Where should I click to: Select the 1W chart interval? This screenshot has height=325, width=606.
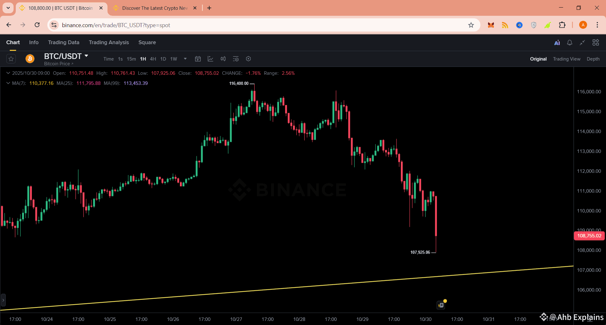[x=174, y=59]
